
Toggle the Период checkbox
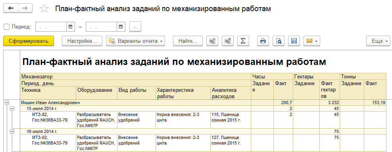[7, 27]
